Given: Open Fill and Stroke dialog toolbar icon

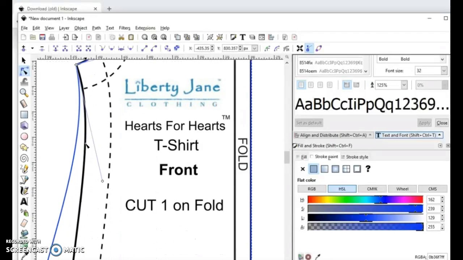Looking at the screenshot, I should [x=233, y=37].
